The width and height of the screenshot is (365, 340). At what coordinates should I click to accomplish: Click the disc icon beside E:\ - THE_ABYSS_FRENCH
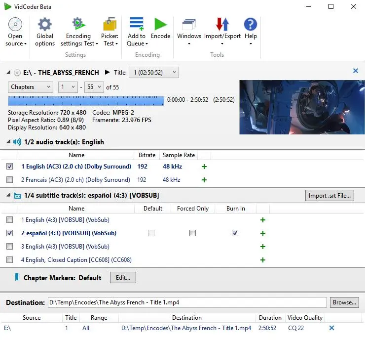point(17,73)
